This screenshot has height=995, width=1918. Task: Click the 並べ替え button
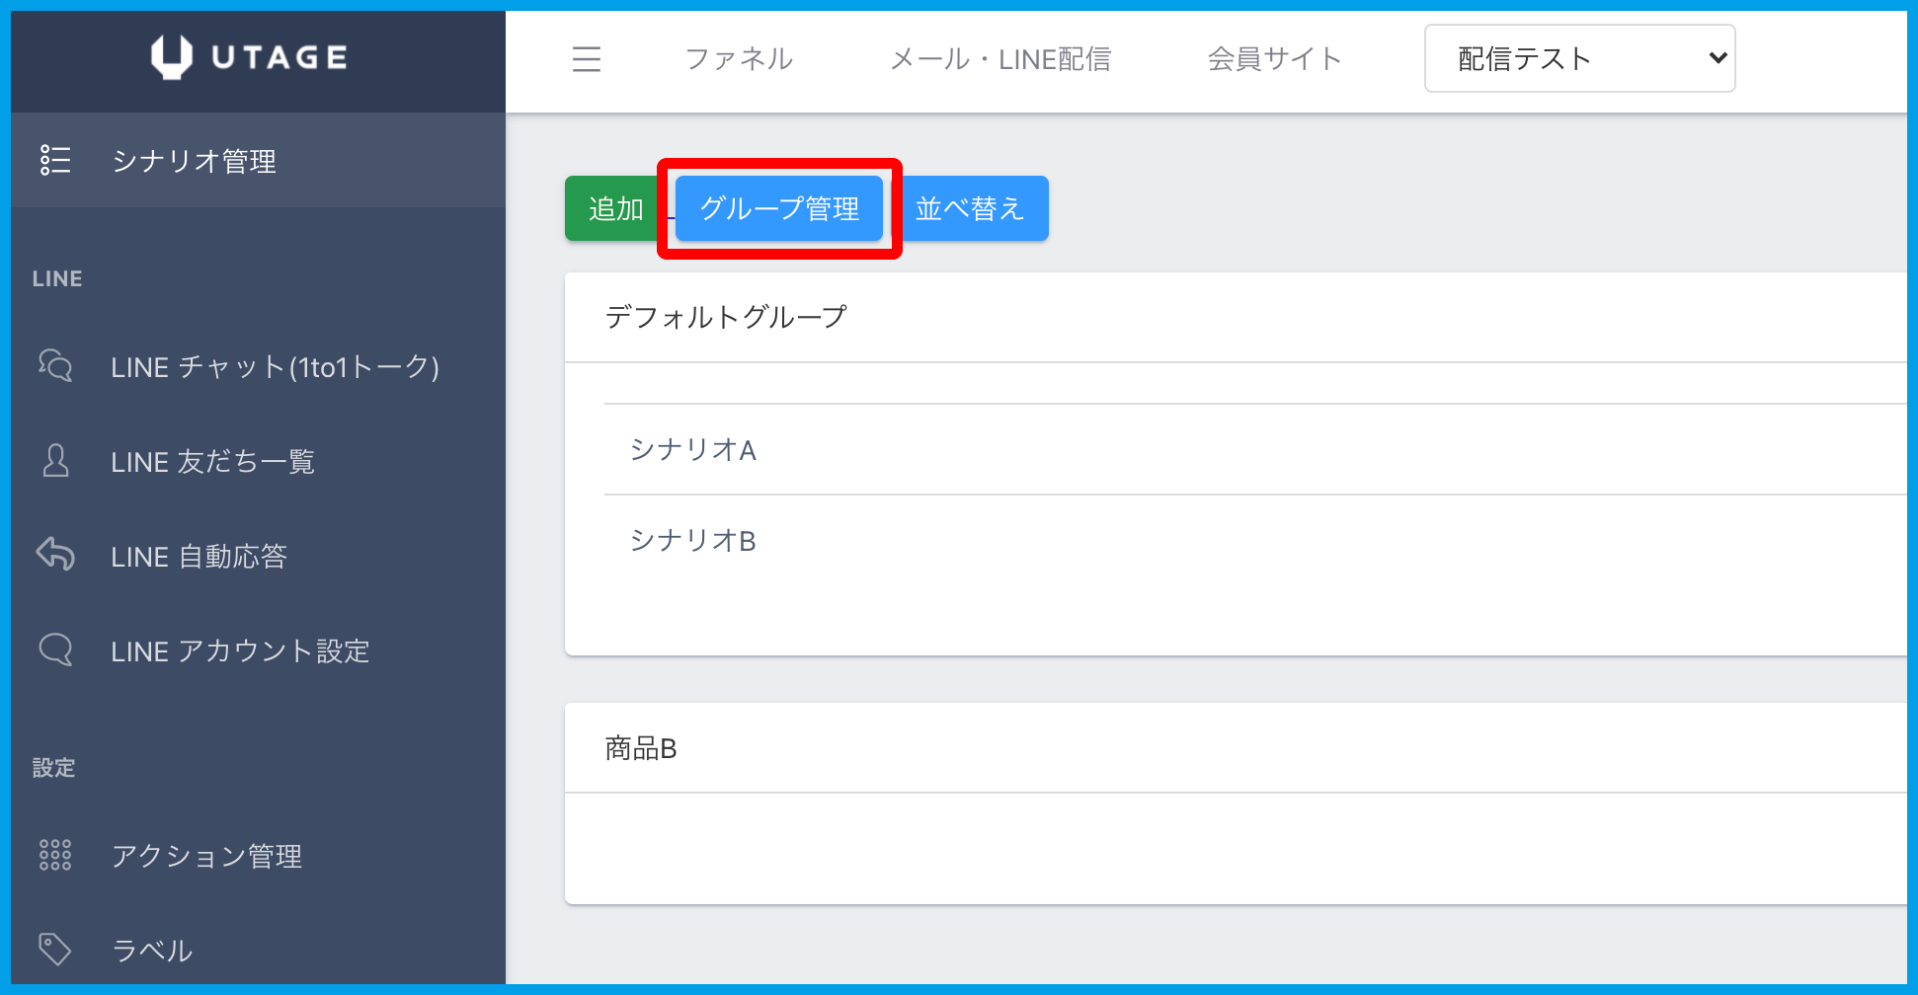970,208
